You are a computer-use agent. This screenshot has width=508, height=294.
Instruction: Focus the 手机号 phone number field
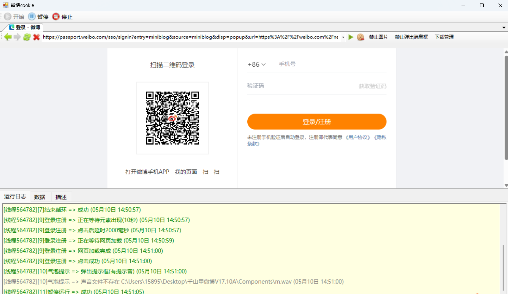click(332, 64)
